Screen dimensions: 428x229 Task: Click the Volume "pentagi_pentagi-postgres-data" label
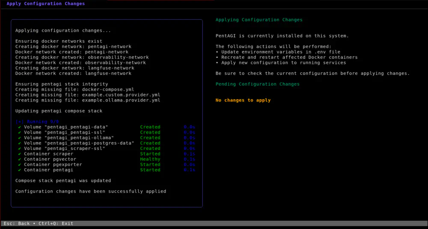[79, 143]
